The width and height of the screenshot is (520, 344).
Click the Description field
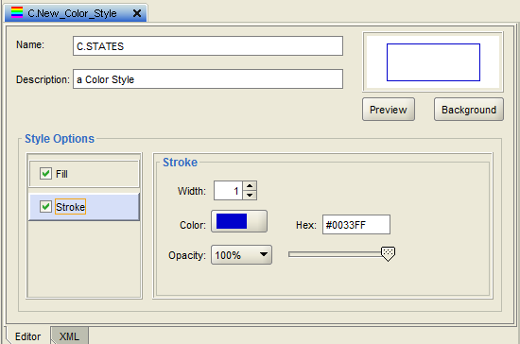coord(208,79)
